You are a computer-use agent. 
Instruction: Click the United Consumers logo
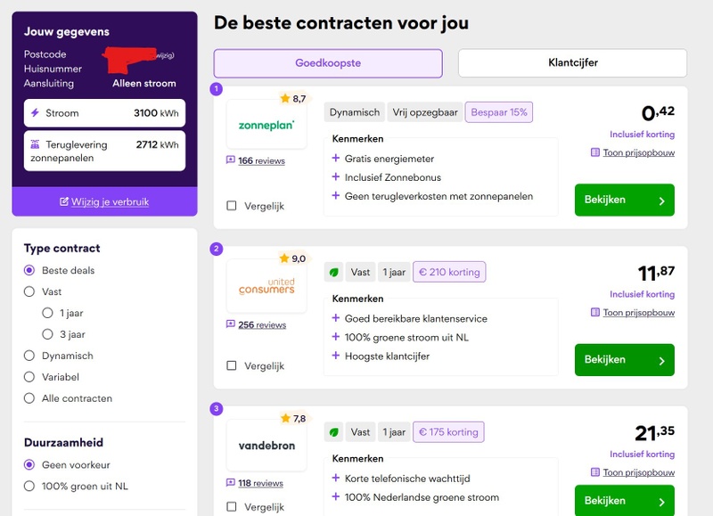tap(266, 286)
